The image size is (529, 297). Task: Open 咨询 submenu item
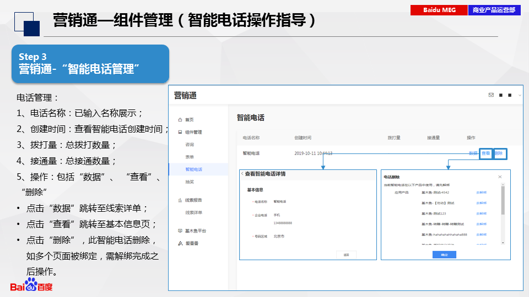coord(189,145)
